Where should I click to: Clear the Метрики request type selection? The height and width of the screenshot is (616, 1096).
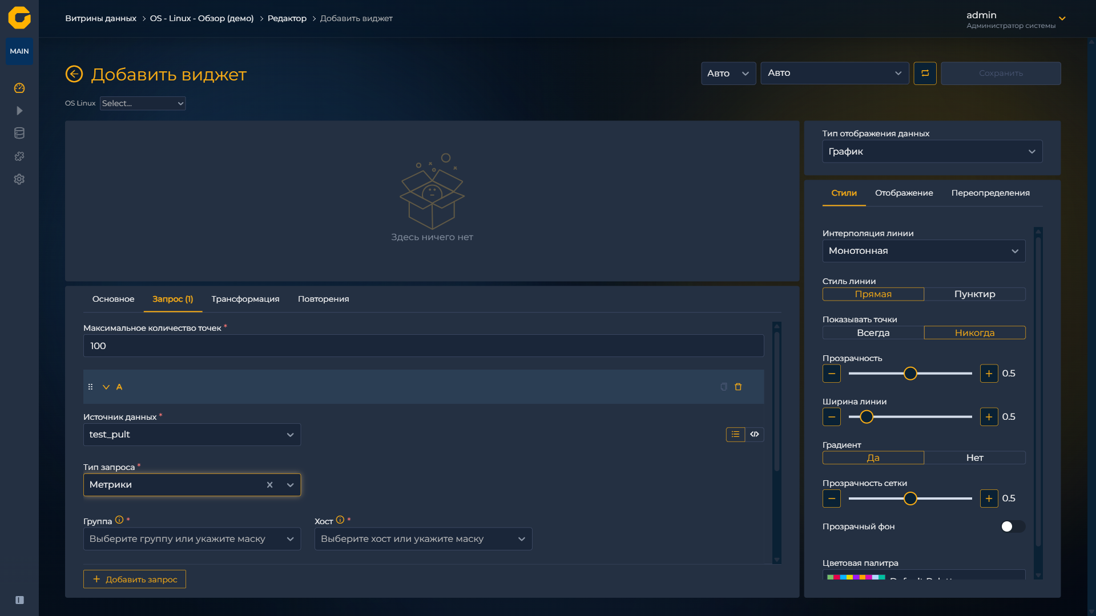point(269,485)
